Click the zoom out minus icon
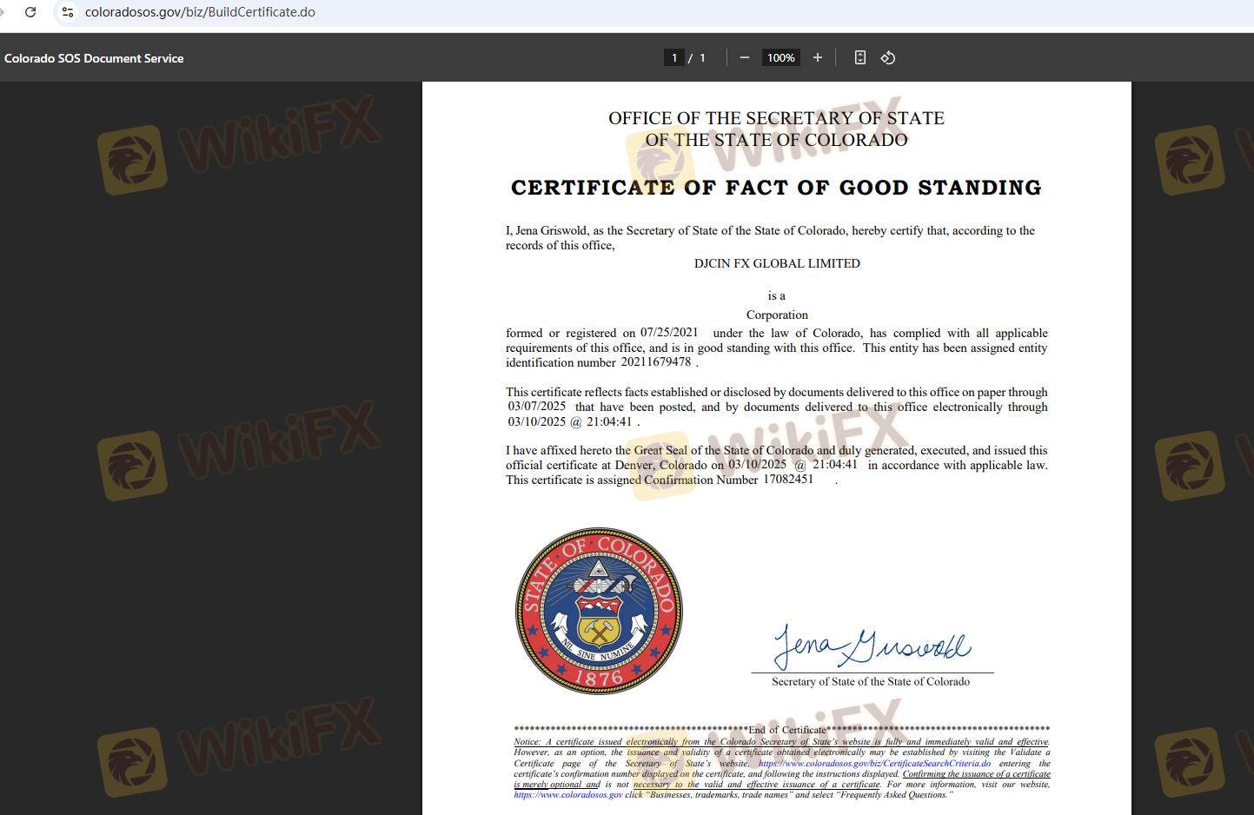The image size is (1254, 815). tap(745, 57)
